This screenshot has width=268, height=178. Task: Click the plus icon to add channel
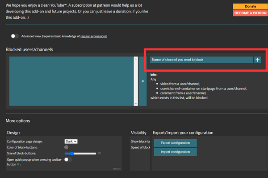pos(258,59)
